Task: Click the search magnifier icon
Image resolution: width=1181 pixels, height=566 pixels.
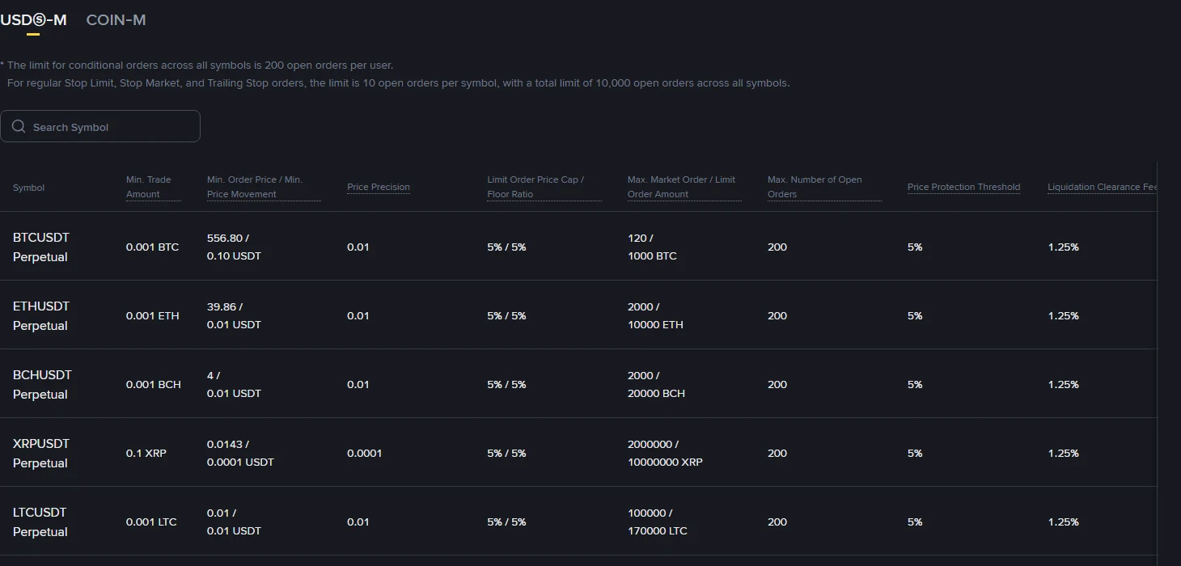Action: tap(19, 126)
